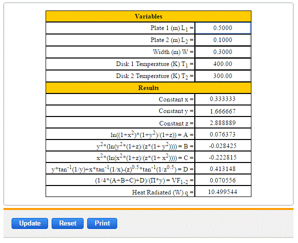298x243 pixels.
Task: Click the 'Disk 1 Temperature (K) T1' label
Action: pyautogui.click(x=155, y=64)
